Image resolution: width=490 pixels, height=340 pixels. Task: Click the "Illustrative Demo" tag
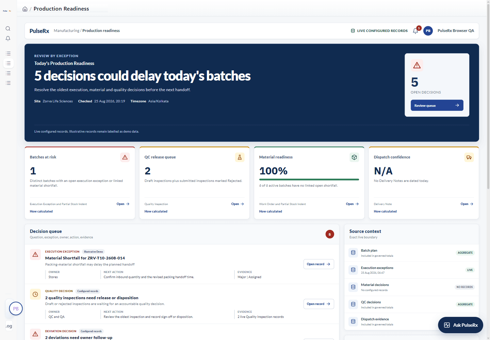click(x=93, y=252)
